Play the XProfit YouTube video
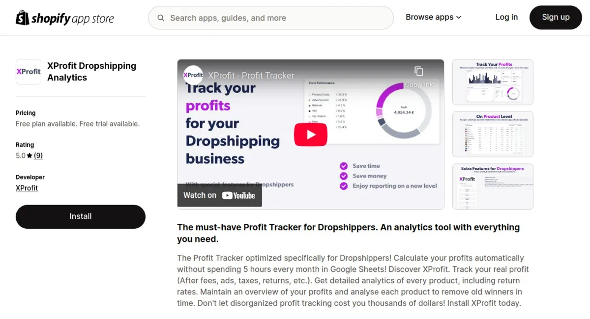This screenshot has height=319, width=590. point(310,133)
